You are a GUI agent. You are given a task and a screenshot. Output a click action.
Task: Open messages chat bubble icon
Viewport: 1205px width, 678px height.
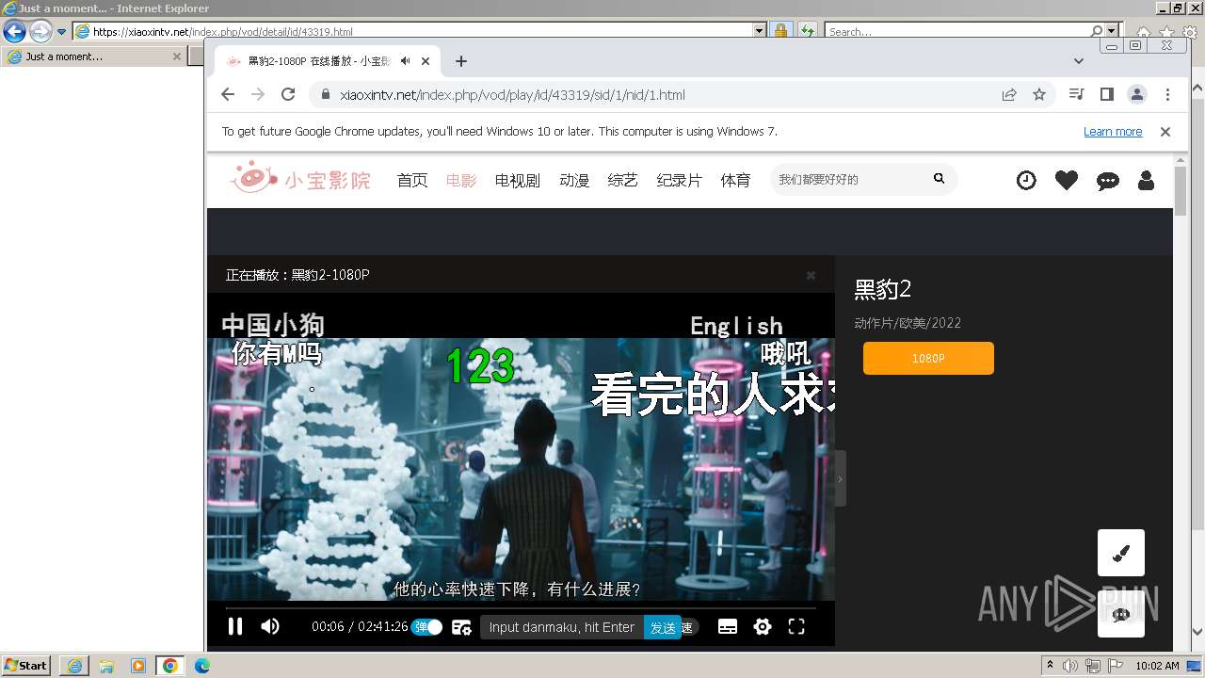pyautogui.click(x=1108, y=181)
